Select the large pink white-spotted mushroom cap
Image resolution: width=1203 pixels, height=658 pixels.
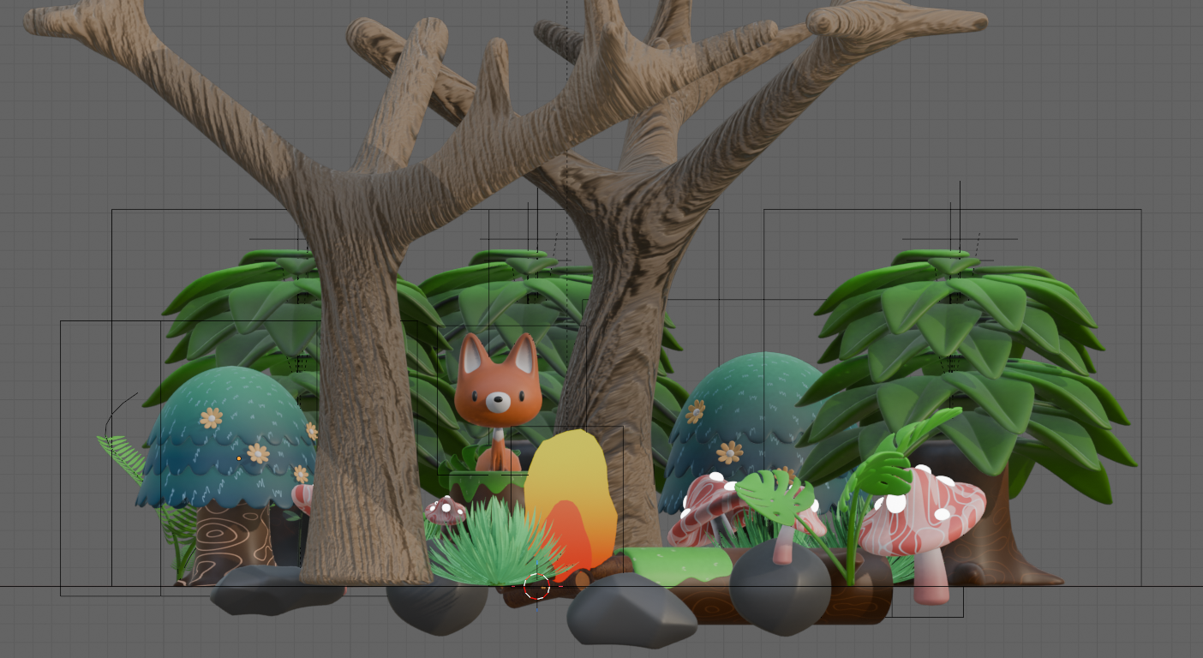[924, 510]
